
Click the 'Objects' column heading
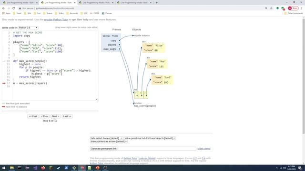tap(137, 29)
